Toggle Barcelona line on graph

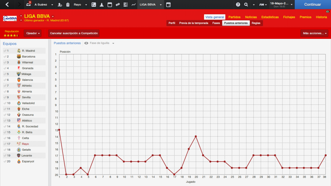[5, 57]
